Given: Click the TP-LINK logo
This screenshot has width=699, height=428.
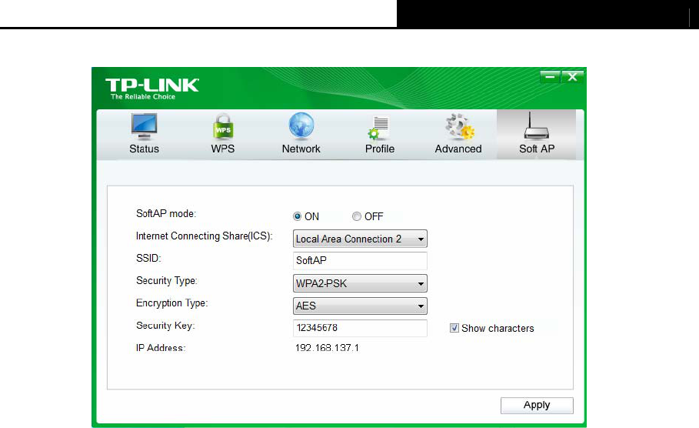Looking at the screenshot, I should coord(152,85).
